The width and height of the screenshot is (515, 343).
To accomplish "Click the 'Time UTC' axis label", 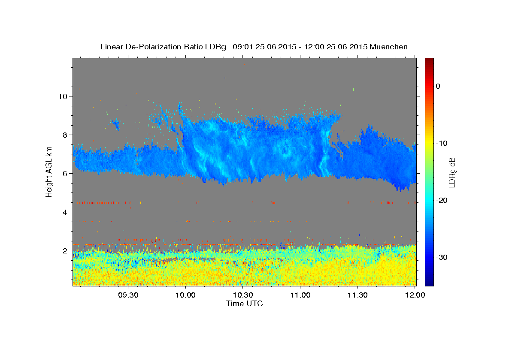I will tap(244, 304).
